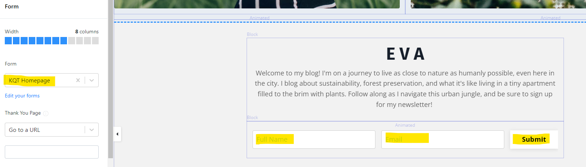
Task: Select the Welcome to my blog paragraph
Action: 405,89
